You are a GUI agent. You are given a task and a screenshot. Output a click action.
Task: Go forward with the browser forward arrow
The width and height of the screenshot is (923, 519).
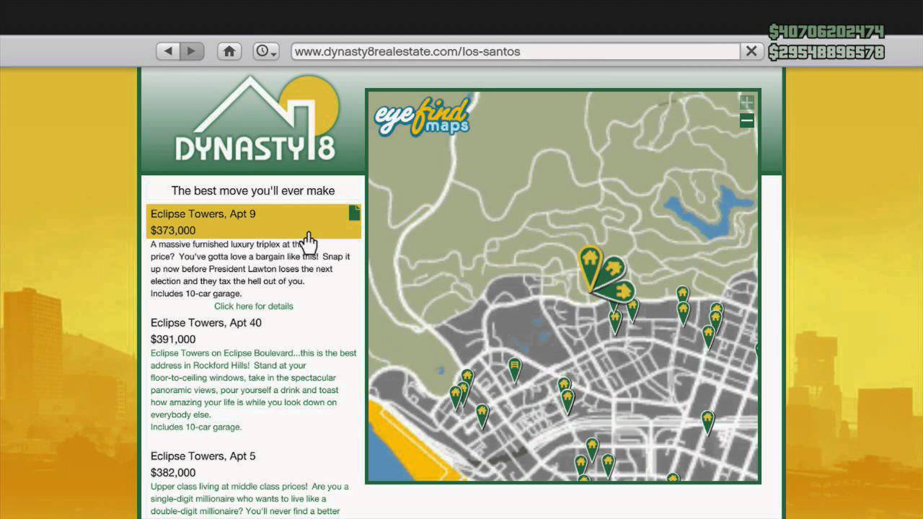coord(192,51)
